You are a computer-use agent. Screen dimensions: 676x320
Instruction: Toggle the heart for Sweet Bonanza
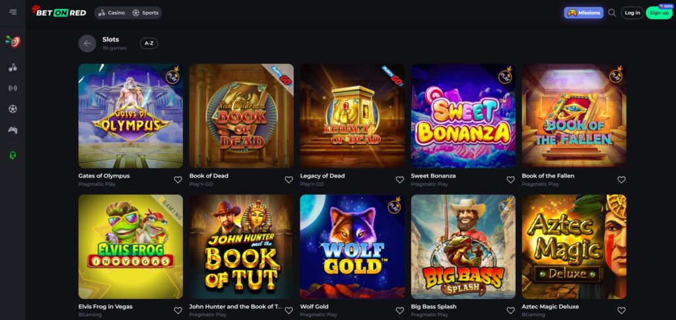pyautogui.click(x=510, y=179)
